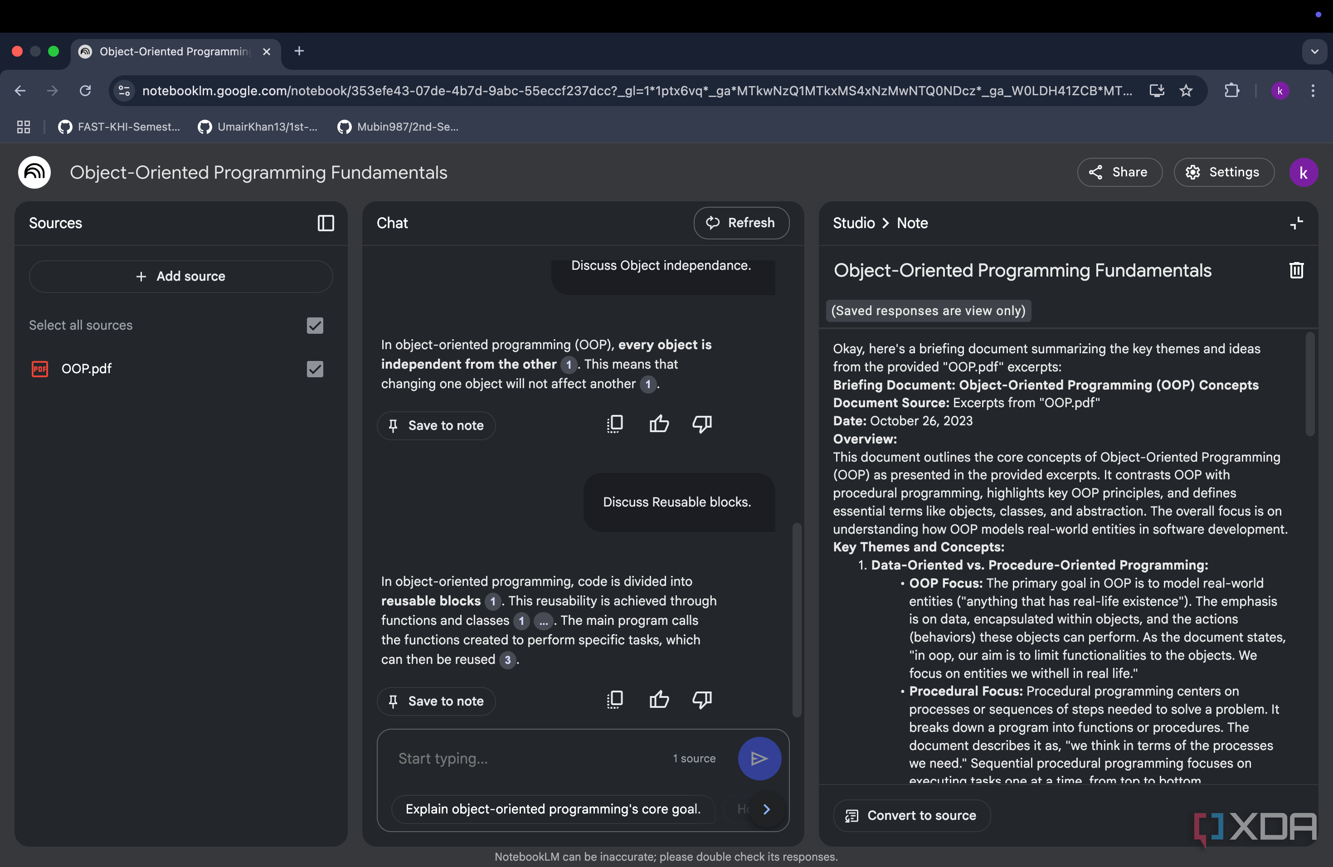Send the chat message arrow button
Screen dimensions: 1333x867
[759, 758]
